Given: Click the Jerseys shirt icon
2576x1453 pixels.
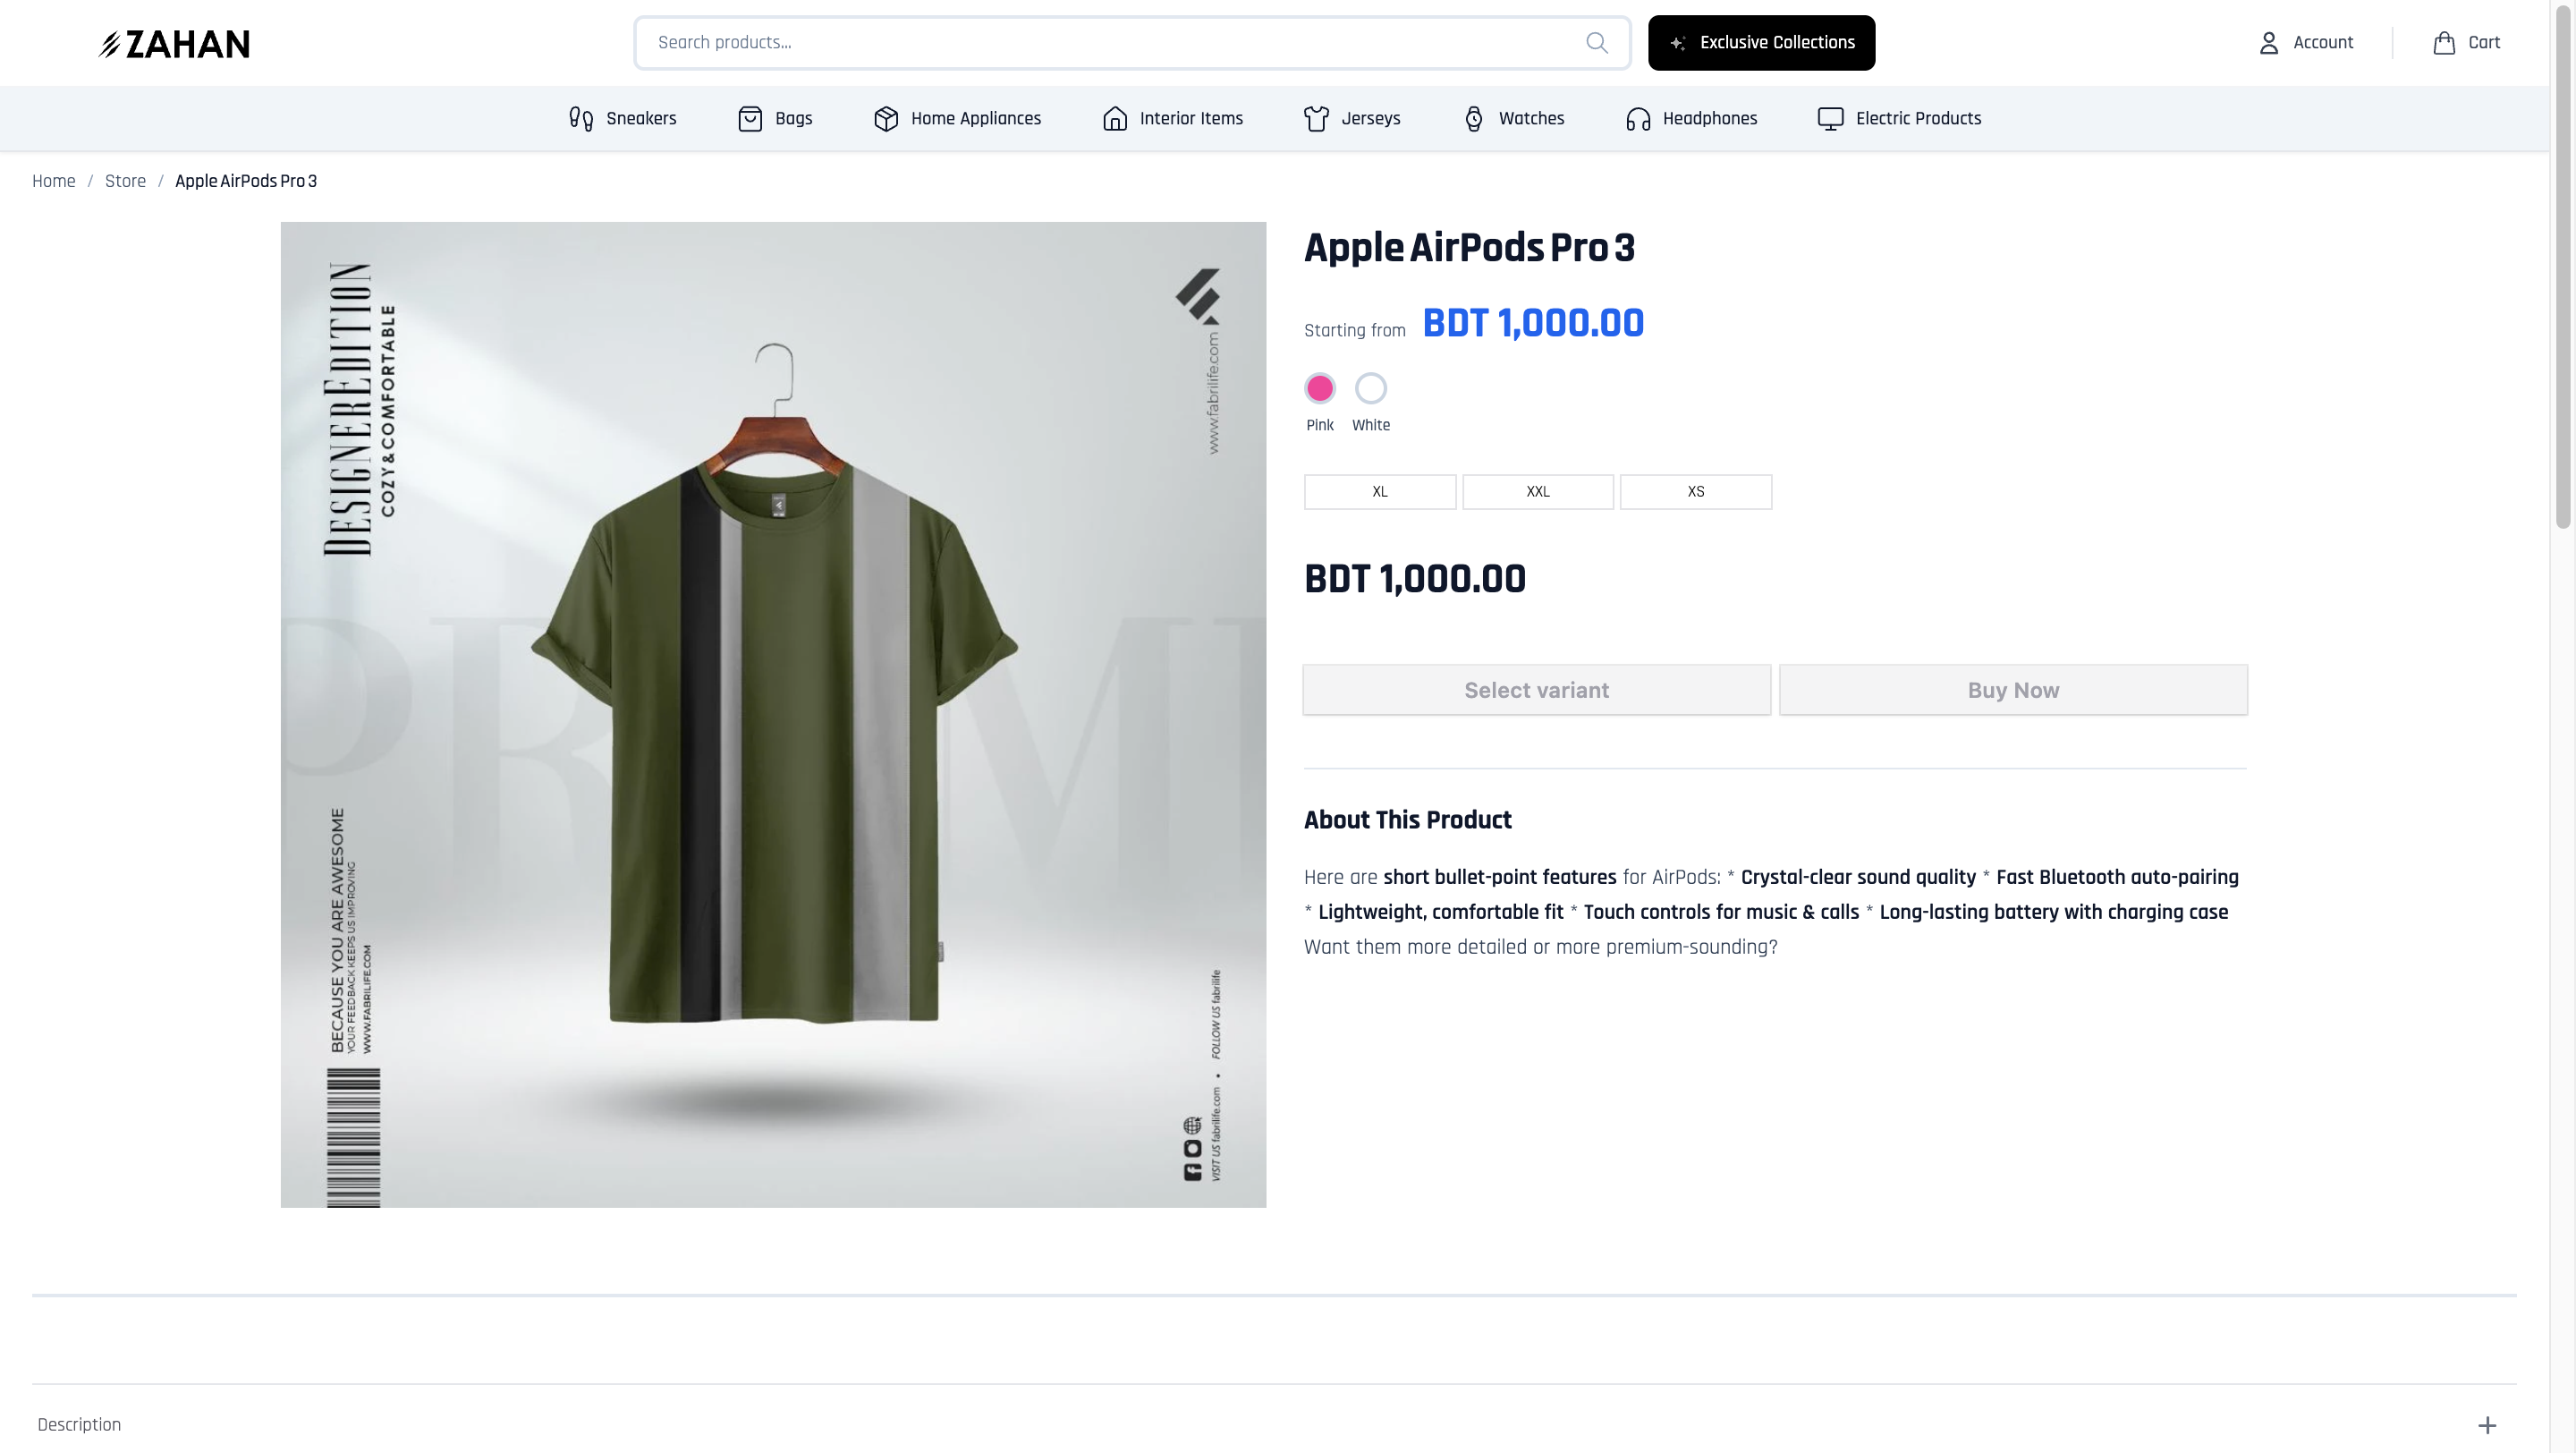Looking at the screenshot, I should coord(1316,119).
